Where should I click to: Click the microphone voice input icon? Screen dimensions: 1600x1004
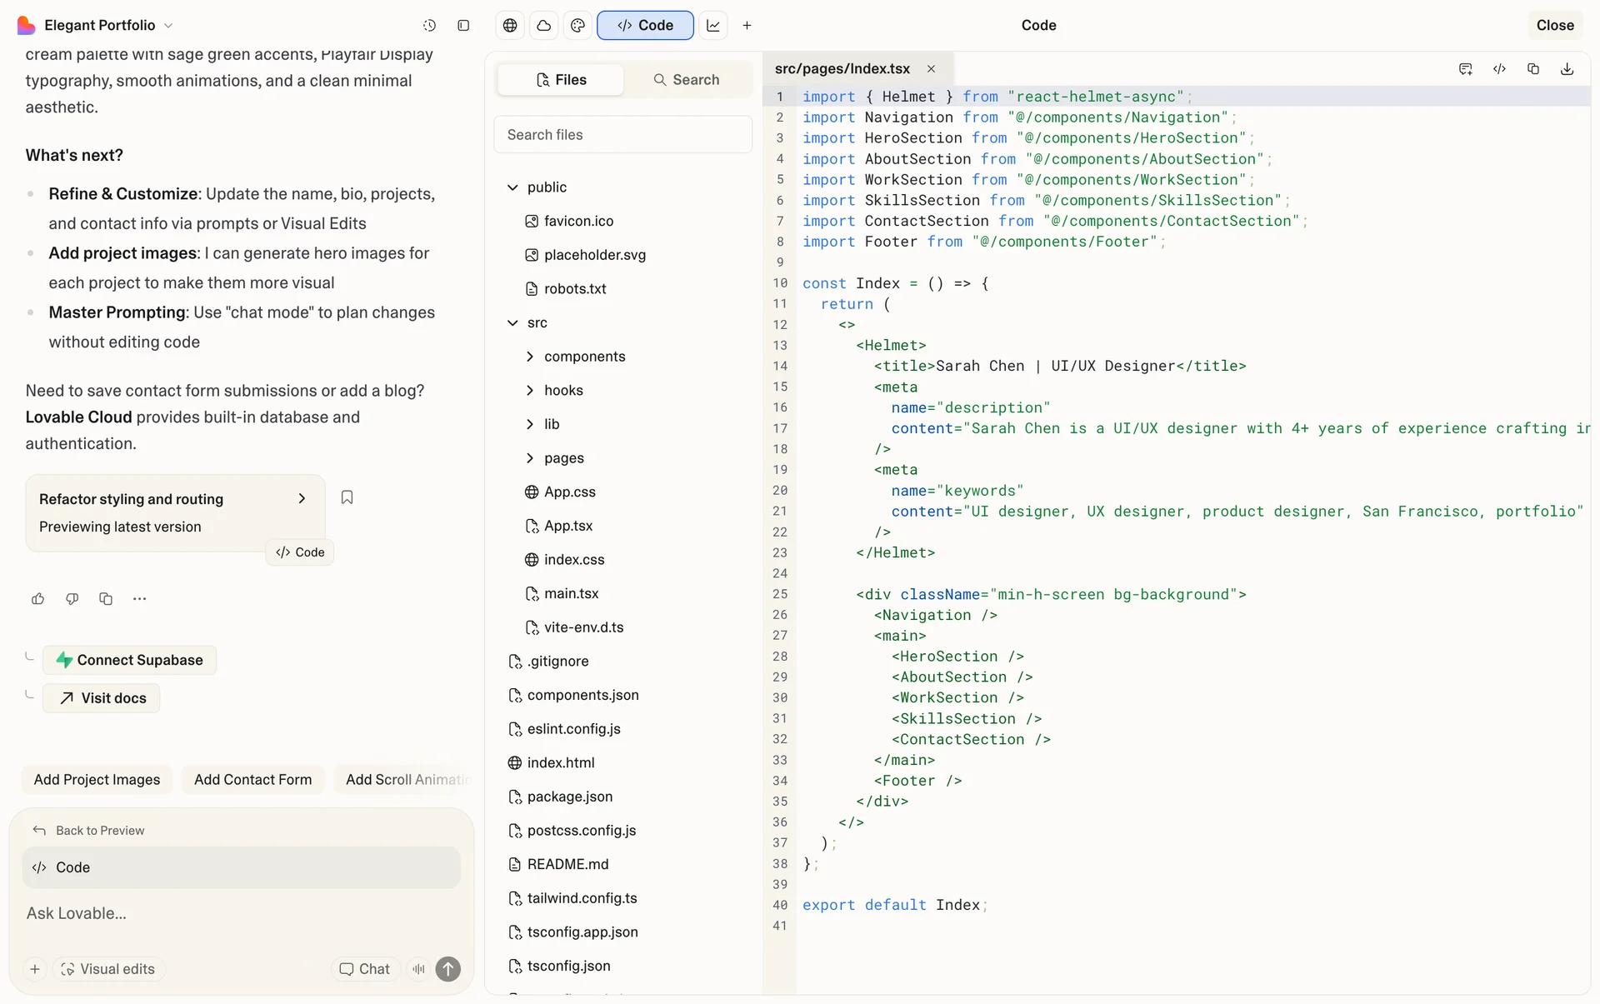point(418,969)
